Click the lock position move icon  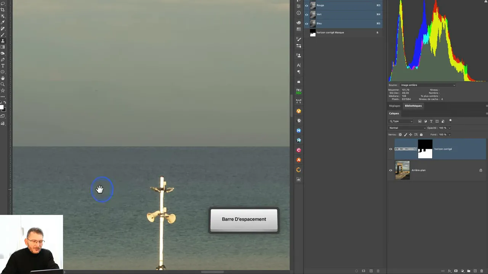(x=411, y=134)
